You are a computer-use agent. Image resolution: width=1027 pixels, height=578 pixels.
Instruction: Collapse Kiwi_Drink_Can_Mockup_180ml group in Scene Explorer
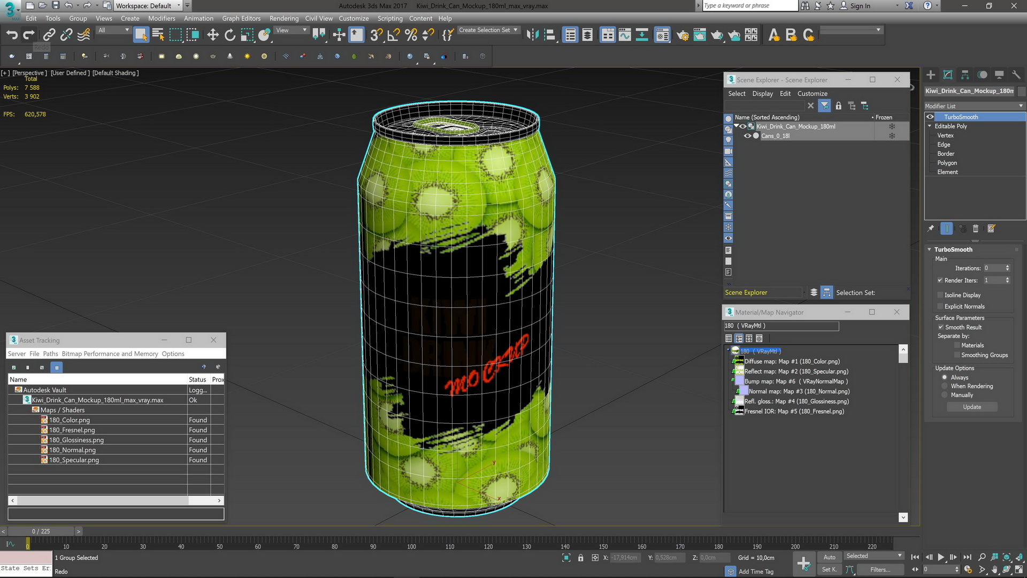737,126
